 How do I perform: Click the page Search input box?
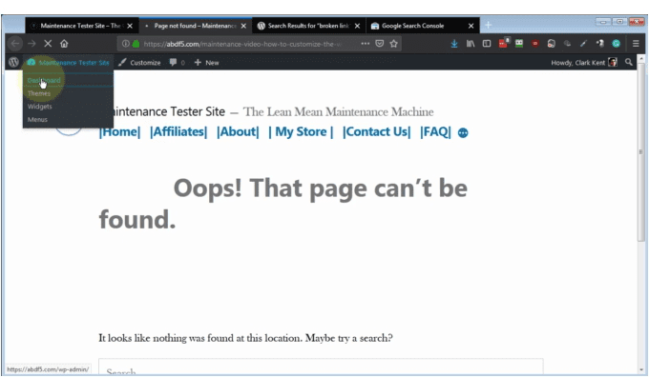[x=321, y=367]
